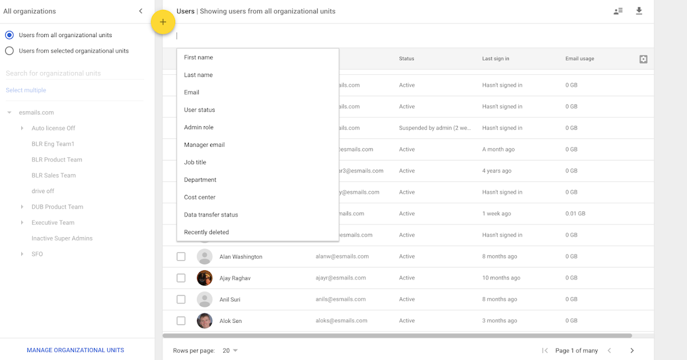The width and height of the screenshot is (687, 360).
Task: Click the Select multiple link
Action: [x=26, y=90]
